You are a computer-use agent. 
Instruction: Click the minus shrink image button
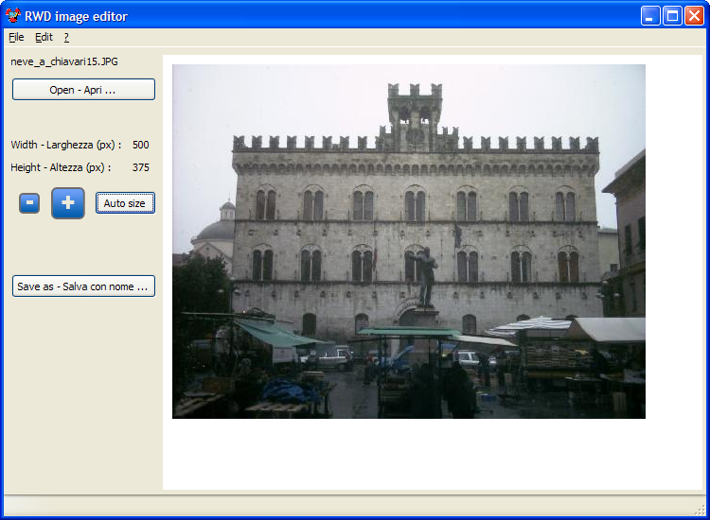coord(29,203)
